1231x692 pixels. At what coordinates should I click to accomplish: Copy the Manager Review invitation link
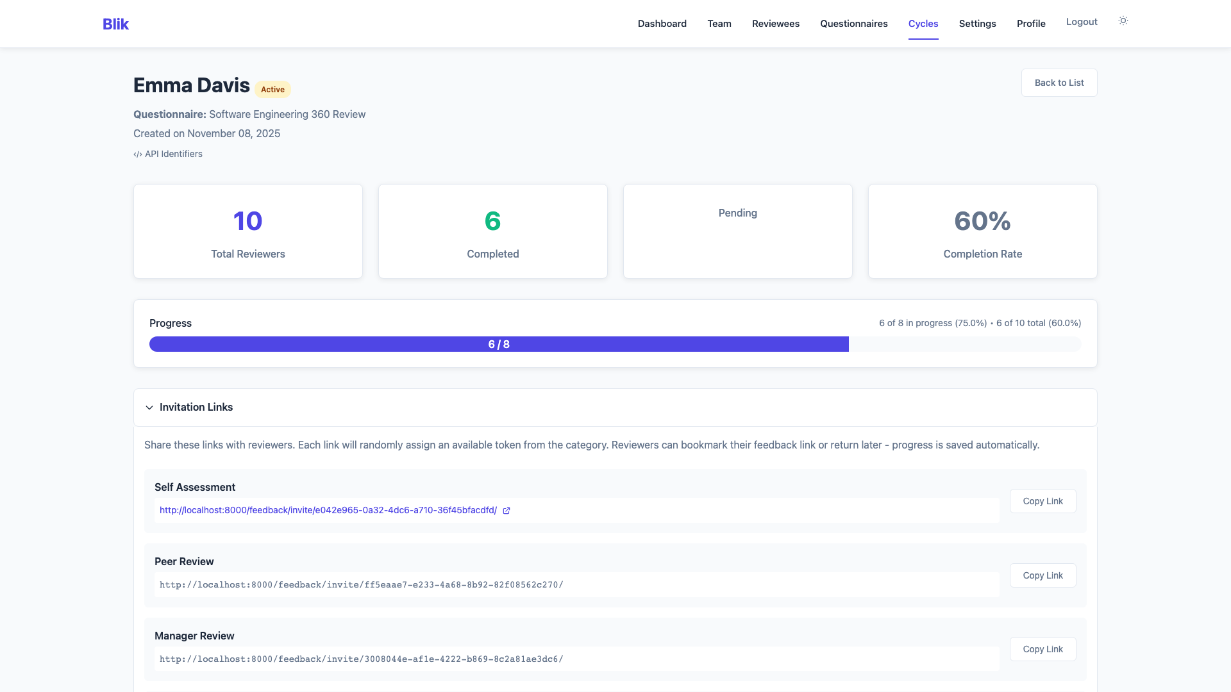pos(1043,648)
